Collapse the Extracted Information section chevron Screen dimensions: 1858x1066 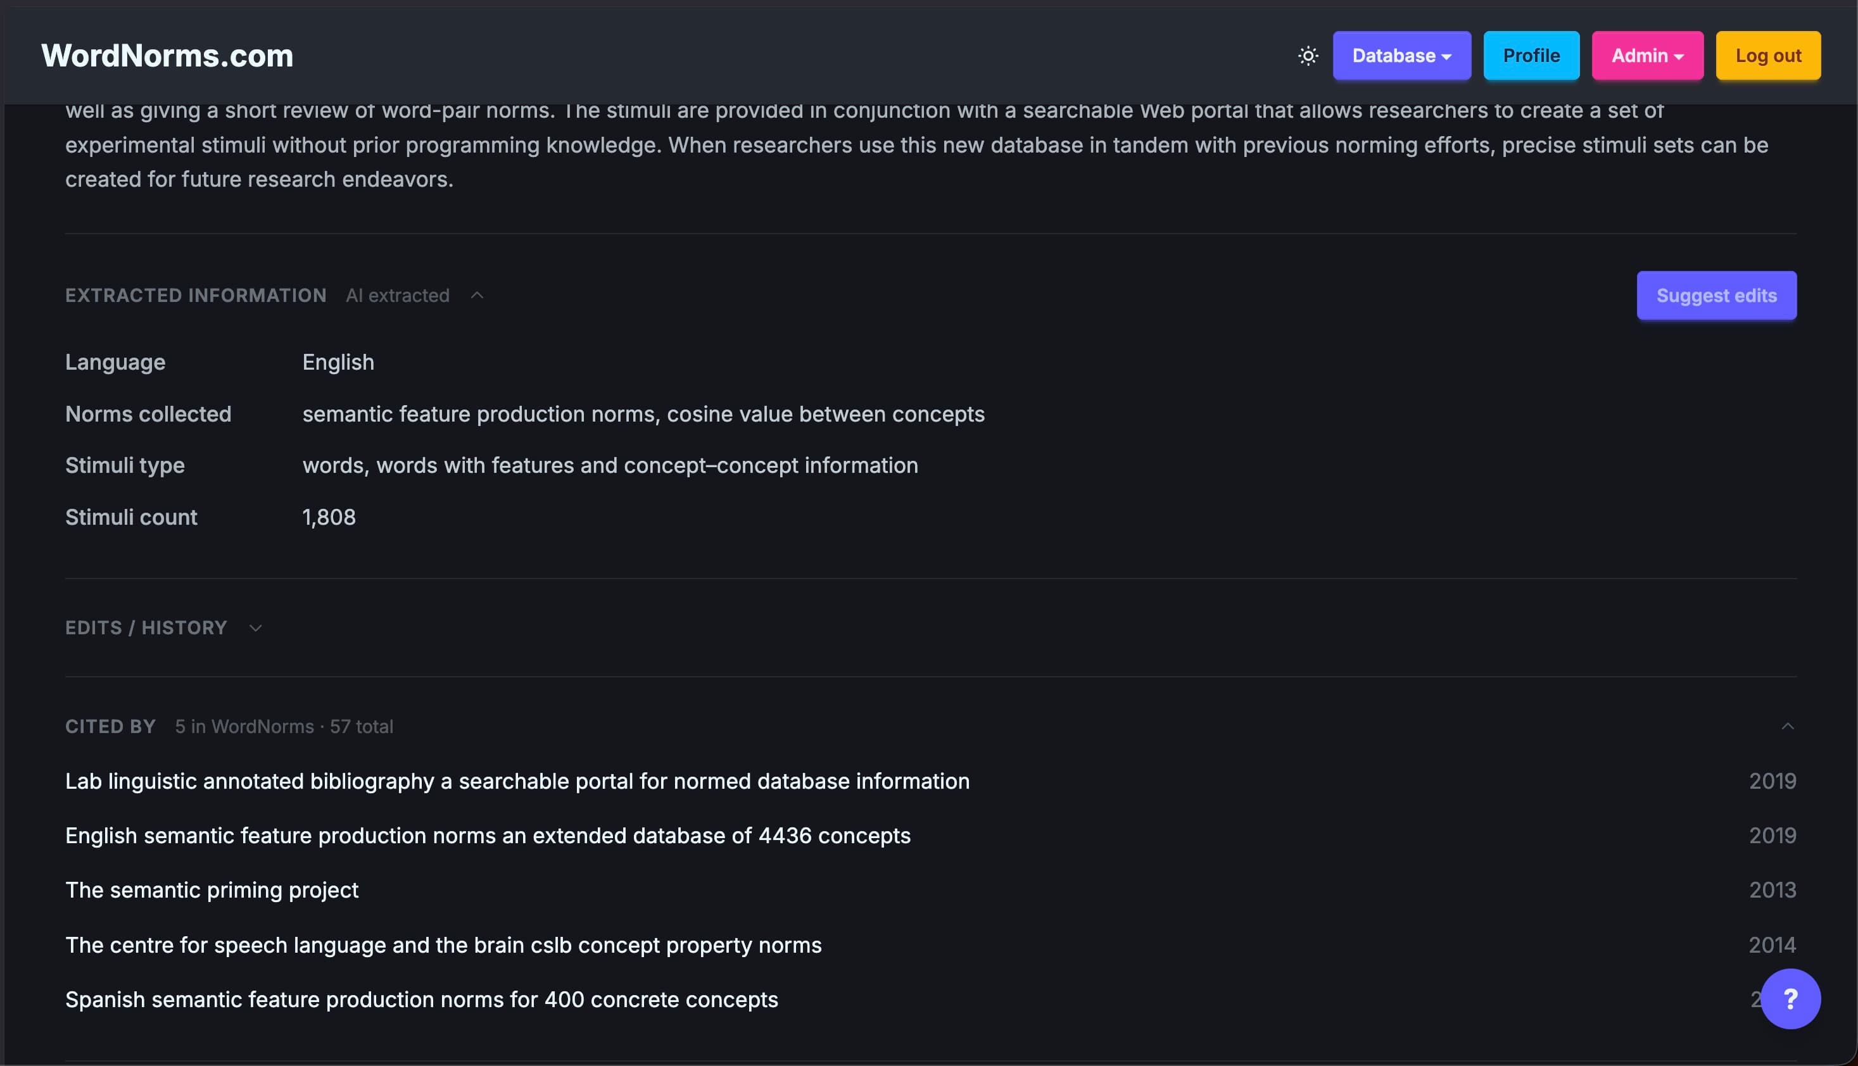click(477, 295)
